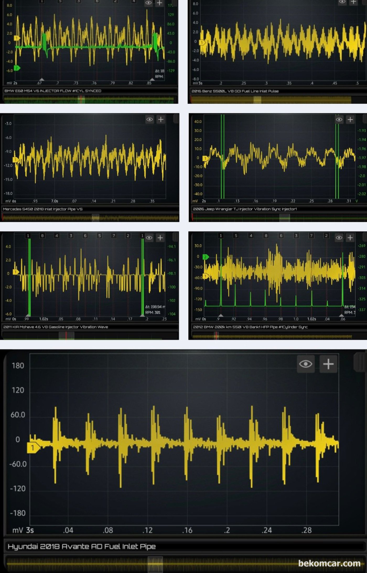Select cylinder 8 marker tab on KIA Mohave chart
This screenshot has width=367, height=573.
coord(42,236)
